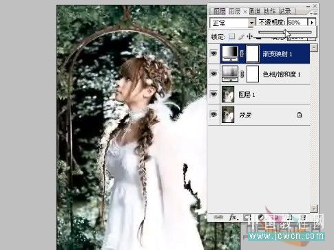This screenshot has height=250, width=334.
Task: Click the layers list scroll down arrow
Action: pyautogui.click(x=313, y=208)
